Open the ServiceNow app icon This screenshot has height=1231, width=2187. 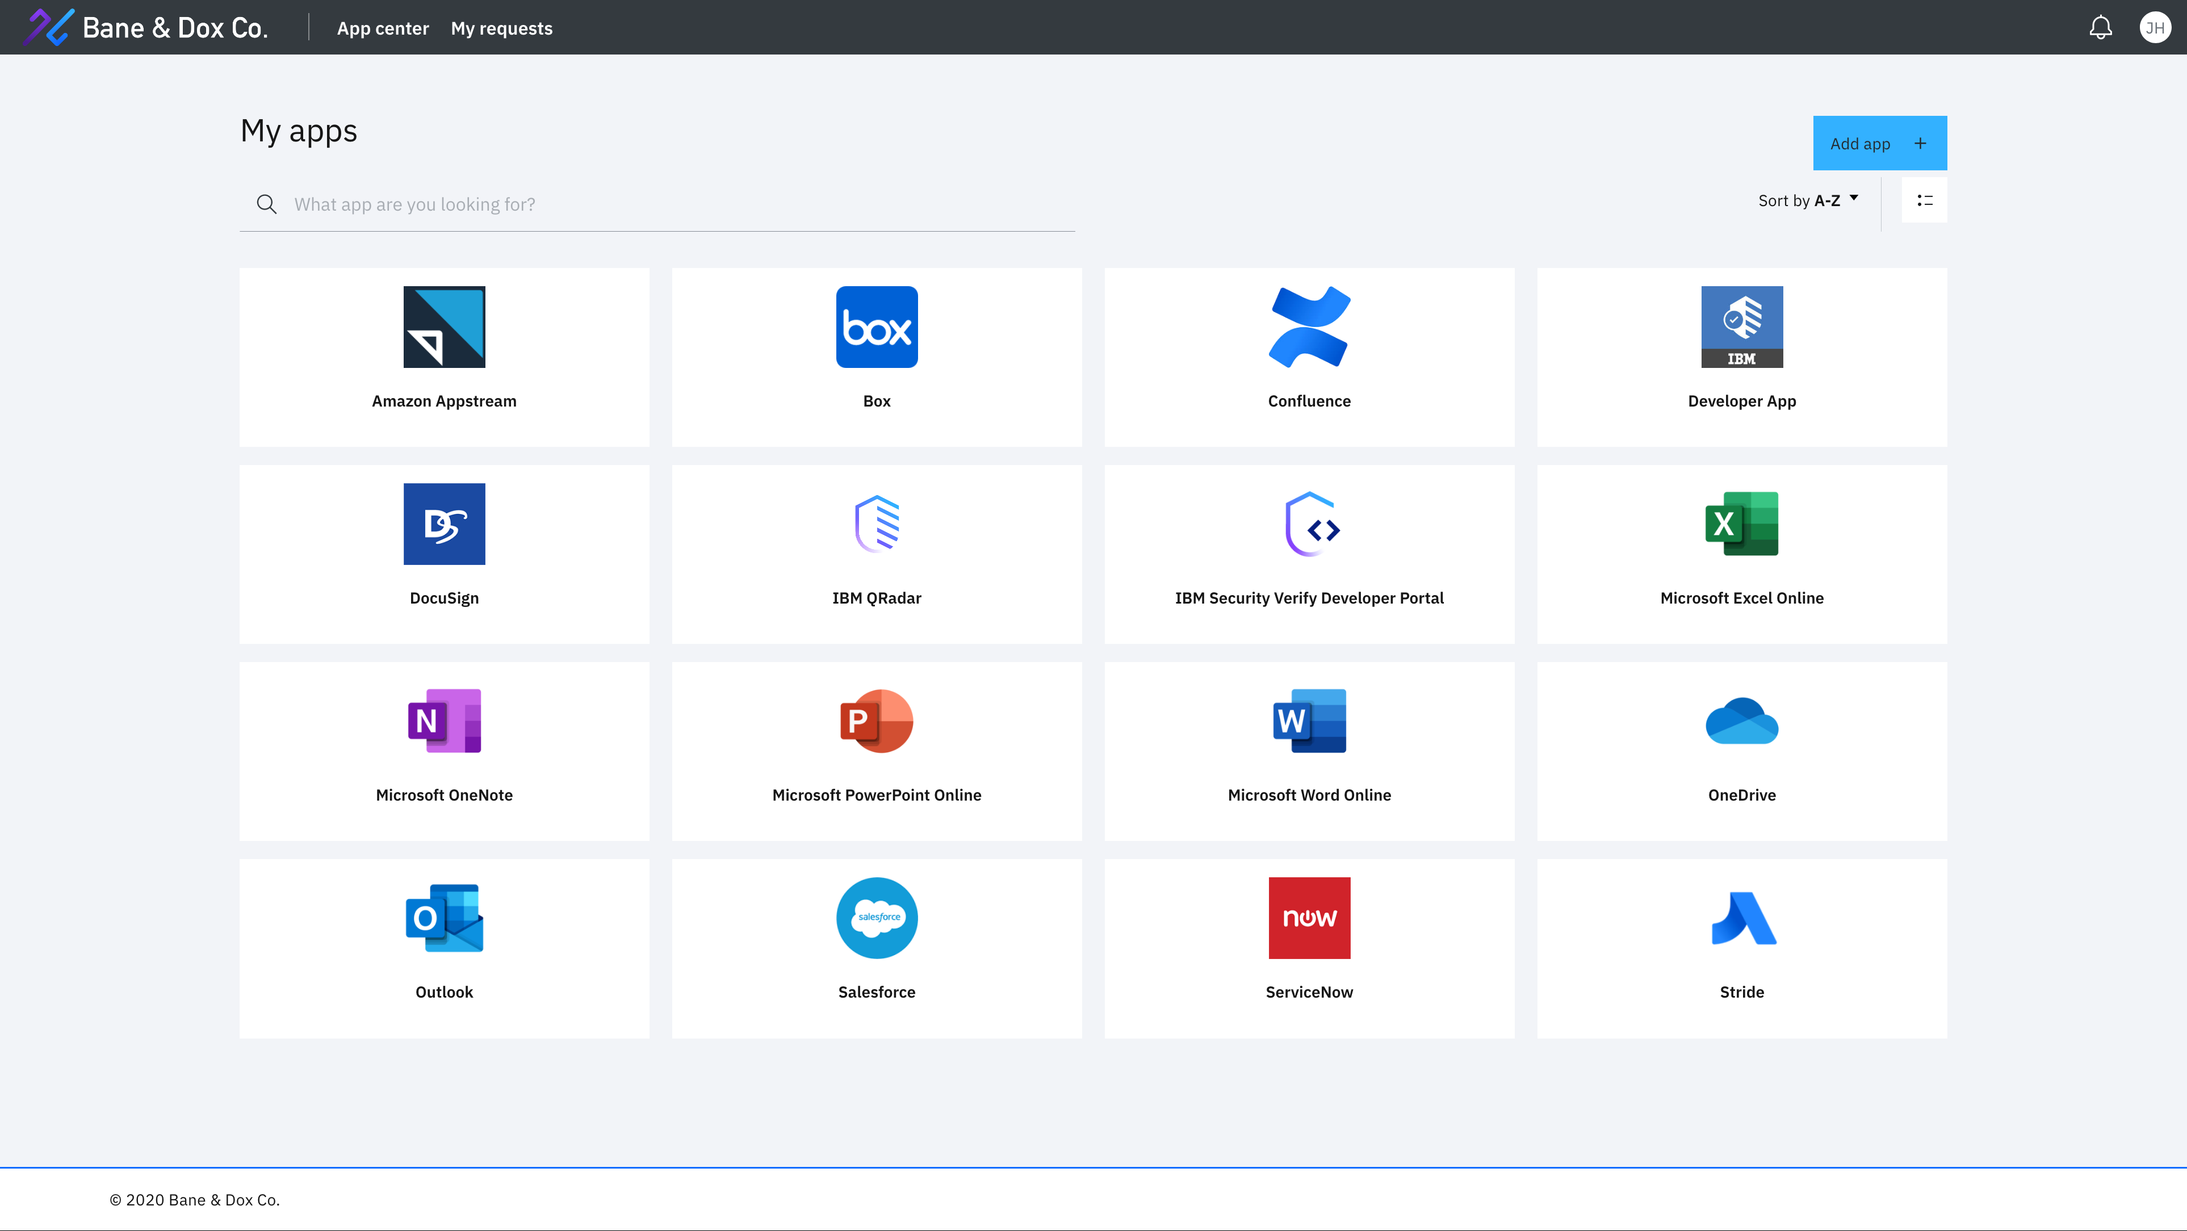coord(1309,918)
